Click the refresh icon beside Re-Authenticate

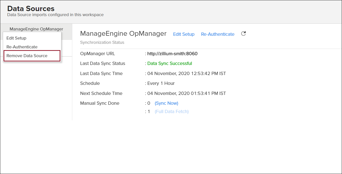pyautogui.click(x=243, y=34)
